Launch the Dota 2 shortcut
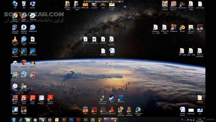The width and height of the screenshot is (216, 122). tap(94, 111)
